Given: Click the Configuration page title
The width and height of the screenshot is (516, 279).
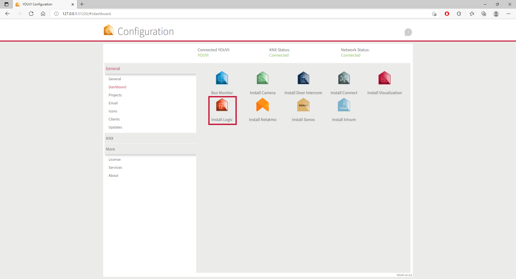Looking at the screenshot, I should click(x=146, y=31).
